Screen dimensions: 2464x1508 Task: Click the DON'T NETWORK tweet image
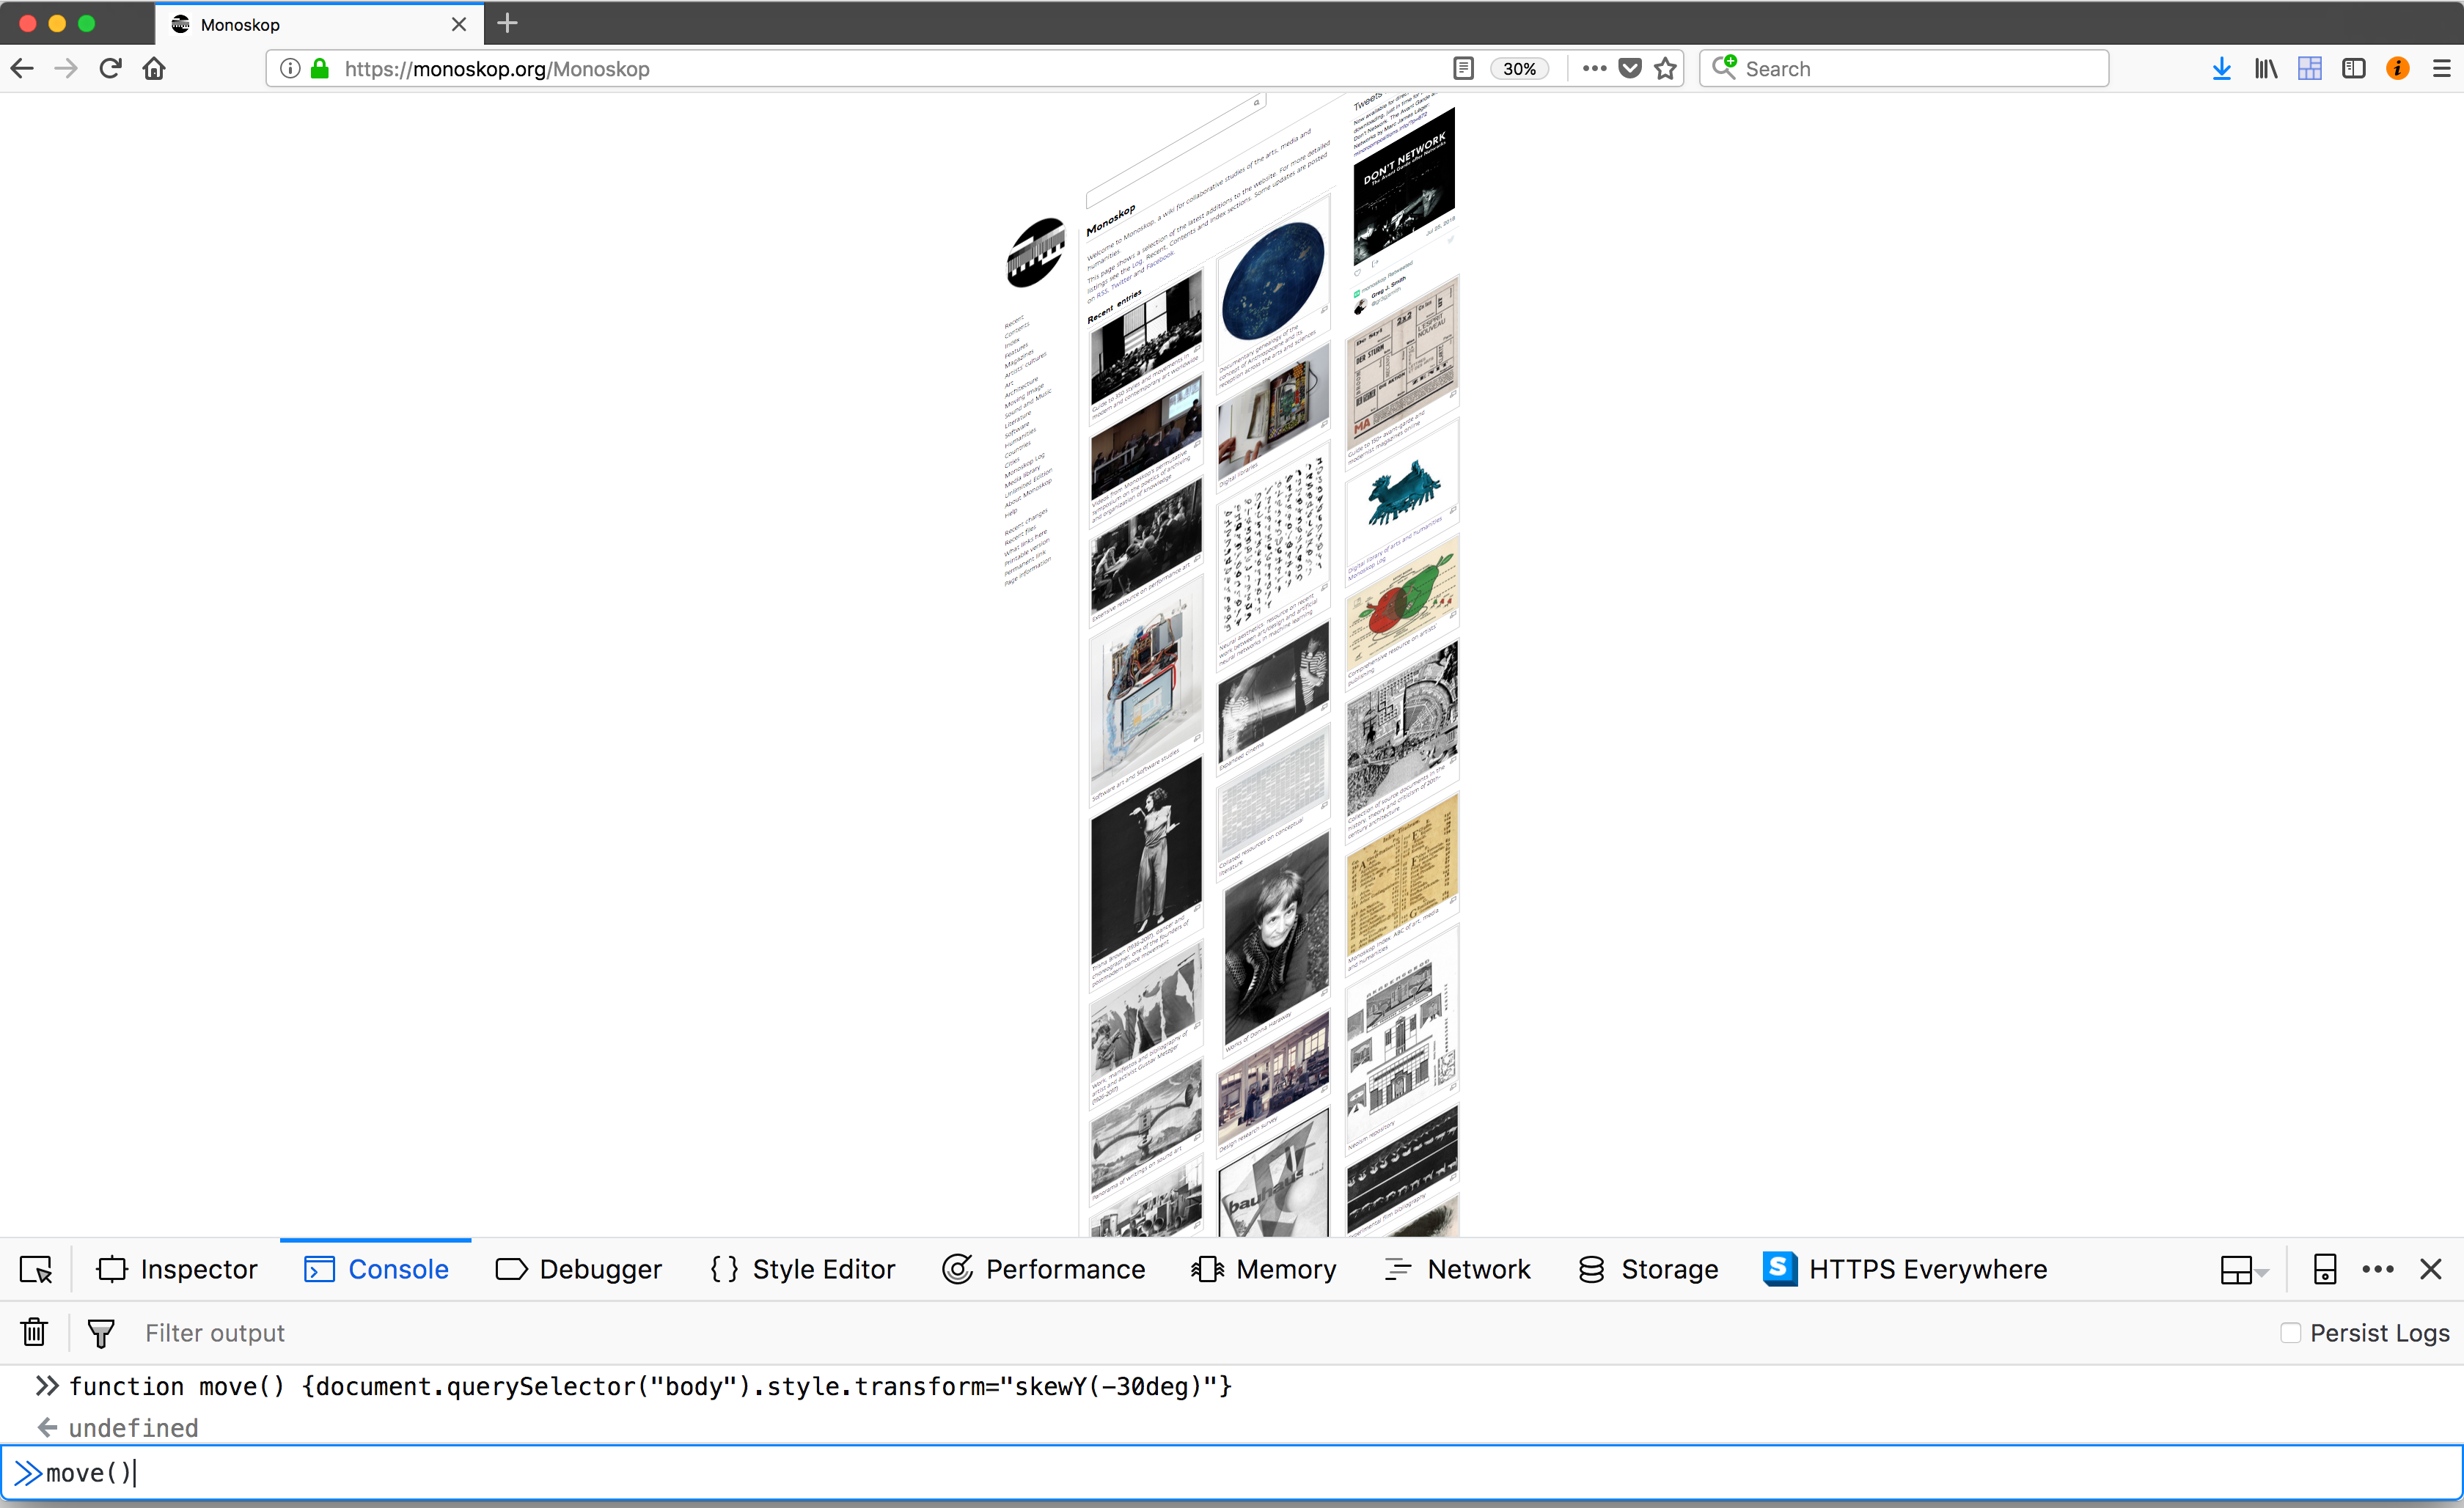pyautogui.click(x=1404, y=186)
